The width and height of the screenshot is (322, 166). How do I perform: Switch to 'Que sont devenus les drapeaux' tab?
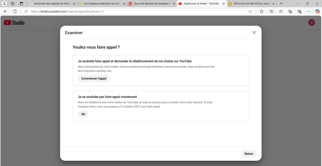[152, 3]
